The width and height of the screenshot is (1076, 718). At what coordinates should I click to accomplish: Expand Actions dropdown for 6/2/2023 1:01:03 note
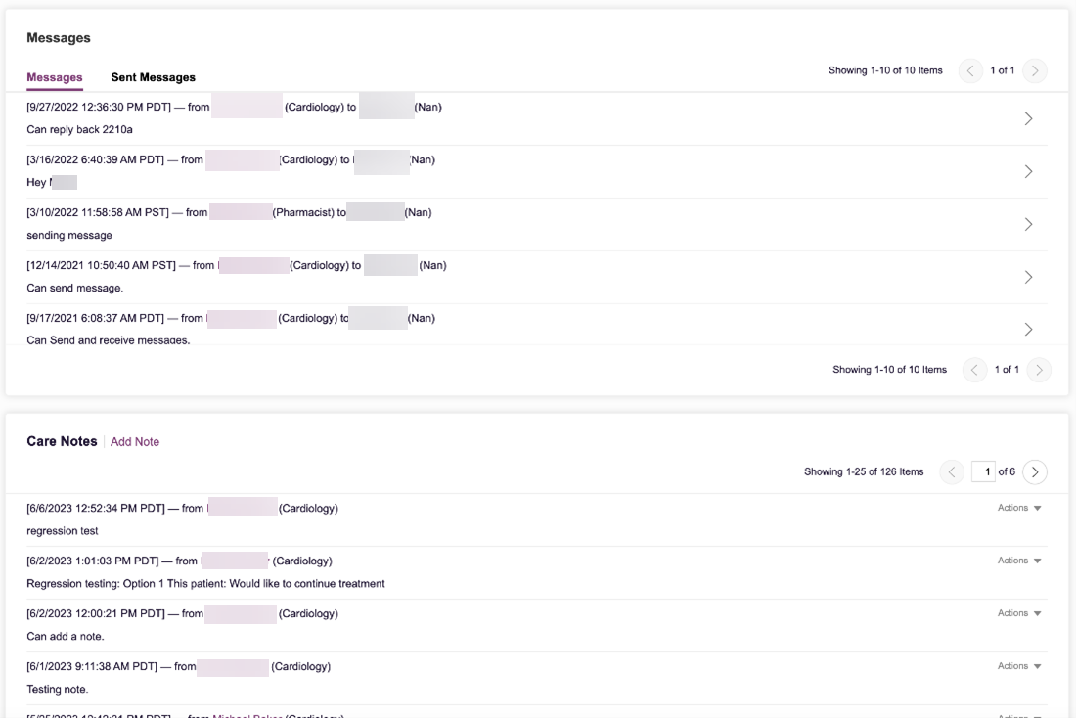pyautogui.click(x=1019, y=561)
